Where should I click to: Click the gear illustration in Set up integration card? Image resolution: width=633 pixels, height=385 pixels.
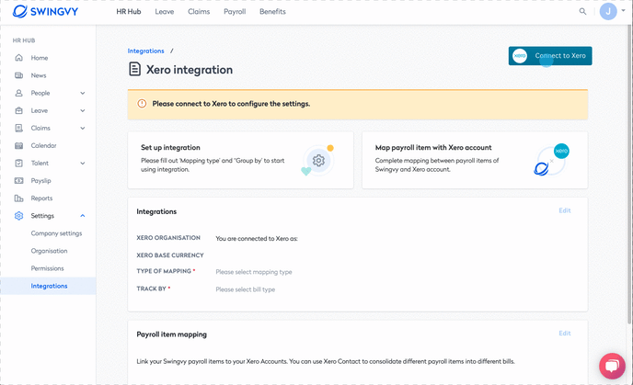click(x=318, y=160)
